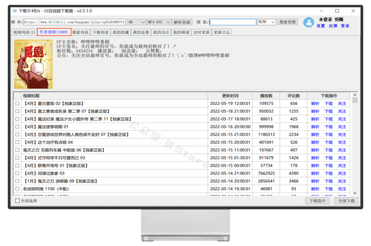
Task: Focus the 搜索 text field
Action: click(x=233, y=22)
